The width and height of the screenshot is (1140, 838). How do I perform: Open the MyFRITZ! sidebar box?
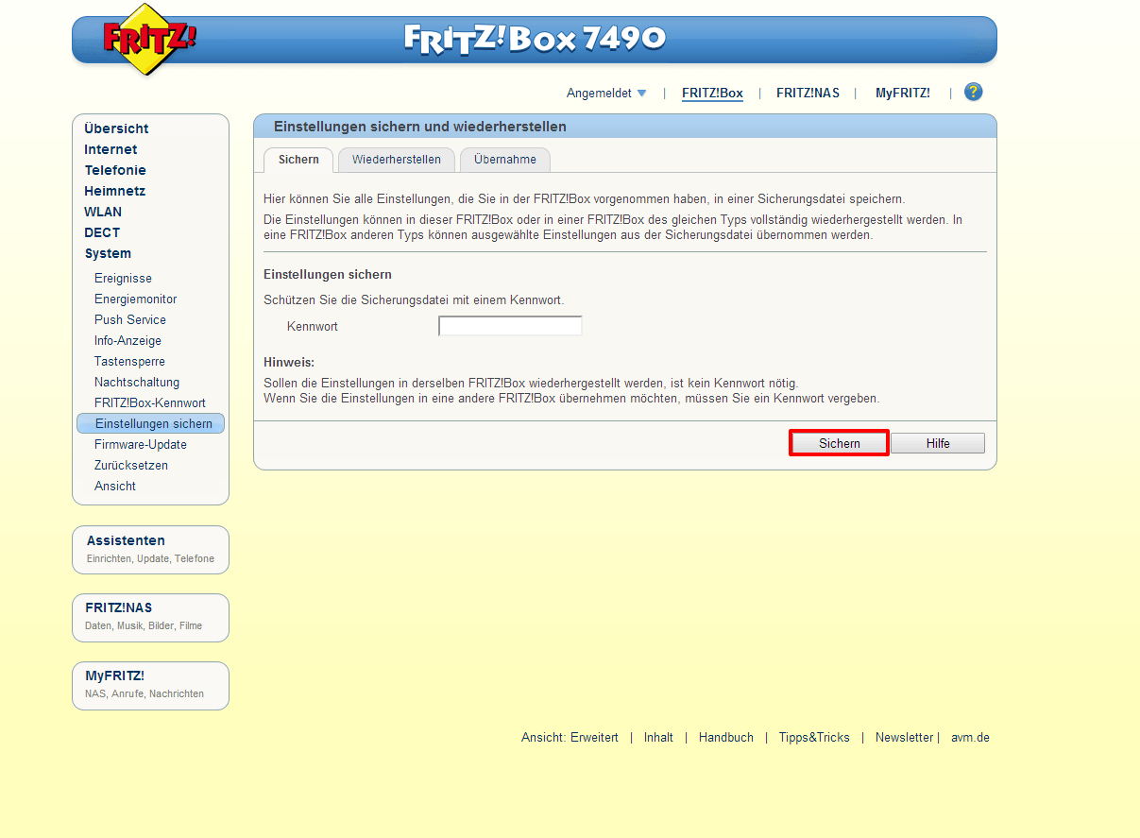coord(151,685)
